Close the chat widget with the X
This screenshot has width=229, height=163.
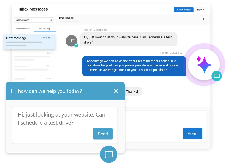116,91
